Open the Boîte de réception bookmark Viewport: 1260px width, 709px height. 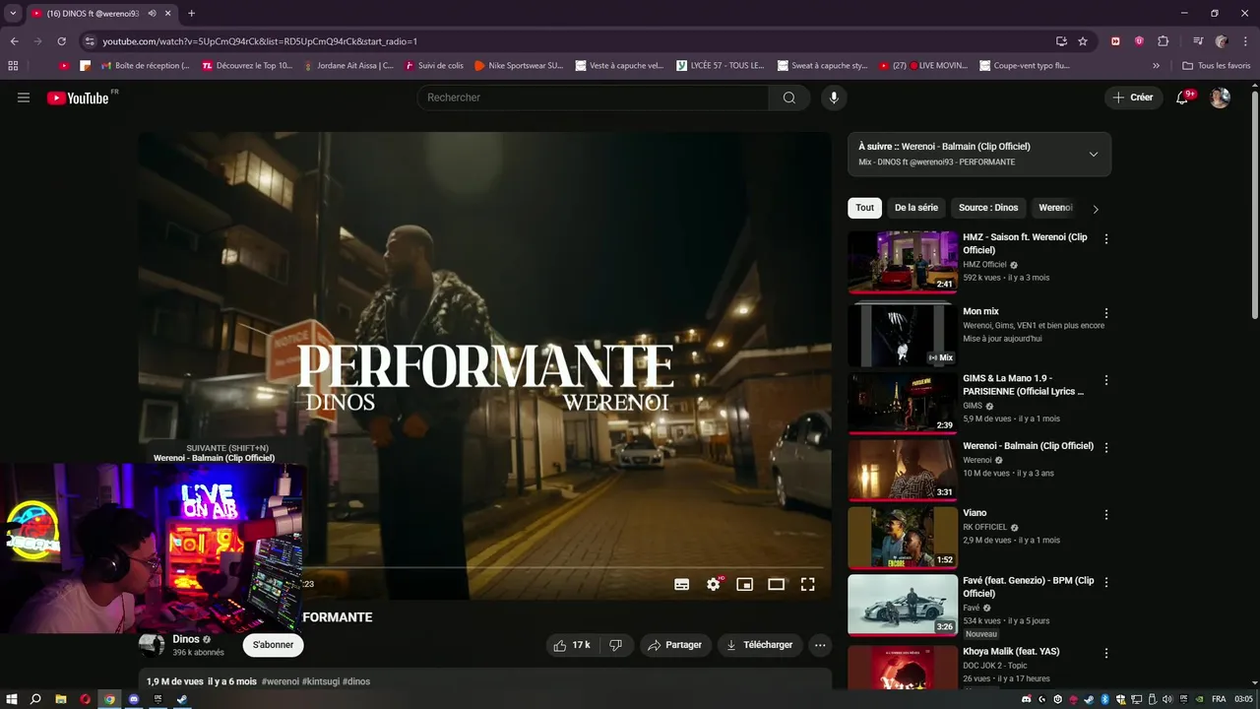coord(145,66)
